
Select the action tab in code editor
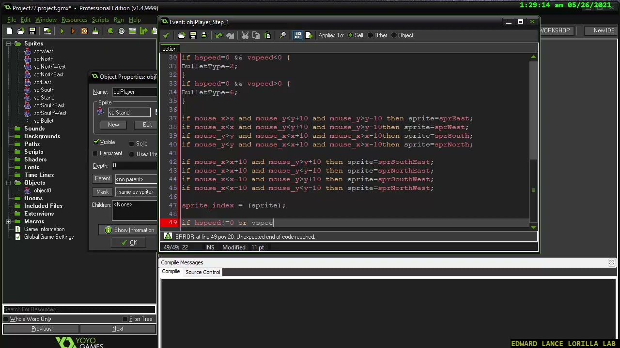170,49
